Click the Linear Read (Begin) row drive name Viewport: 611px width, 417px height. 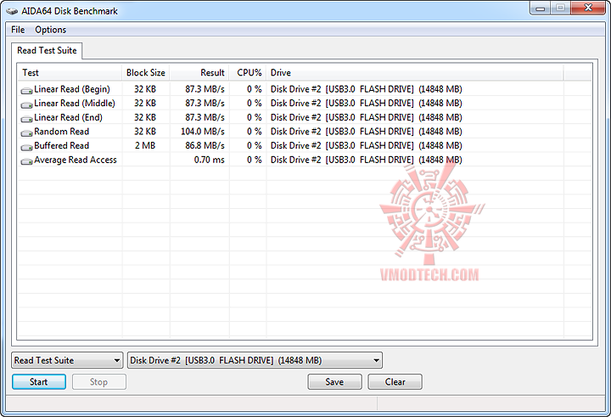367,89
